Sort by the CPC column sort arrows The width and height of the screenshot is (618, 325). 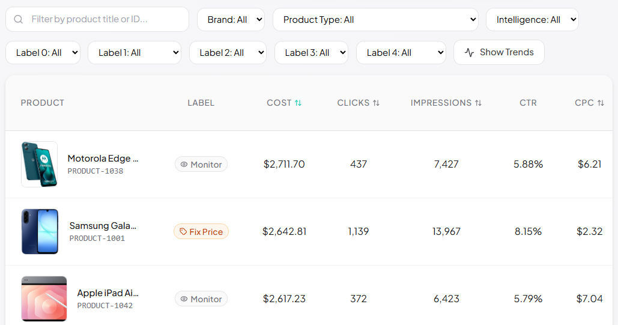pos(601,103)
